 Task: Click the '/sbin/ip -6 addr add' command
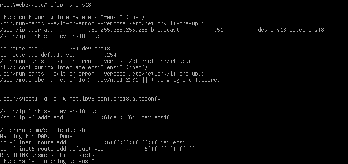(31, 117)
